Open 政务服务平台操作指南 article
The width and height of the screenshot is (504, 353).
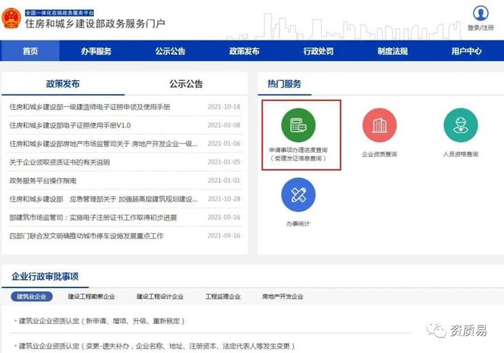click(43, 180)
